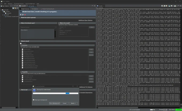
Task: Click the Console horizontal scrollbar
Action: coord(138,108)
